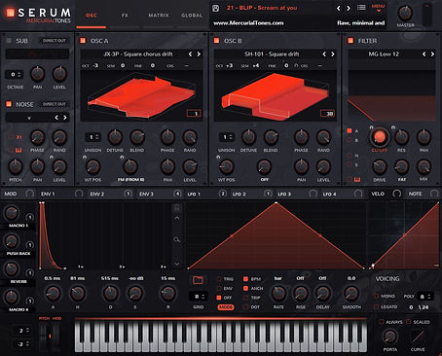
Task: Click the preset name 21 - BLIP
Action: click(x=262, y=8)
